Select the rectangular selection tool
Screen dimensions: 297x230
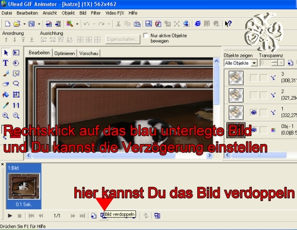(x=16, y=53)
